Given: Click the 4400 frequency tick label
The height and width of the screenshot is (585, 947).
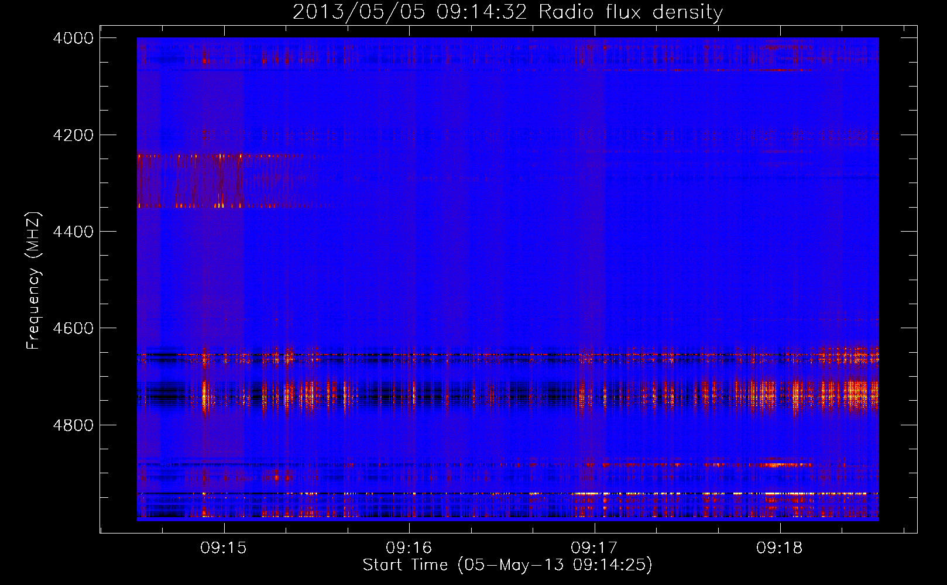Looking at the screenshot, I should (73, 232).
